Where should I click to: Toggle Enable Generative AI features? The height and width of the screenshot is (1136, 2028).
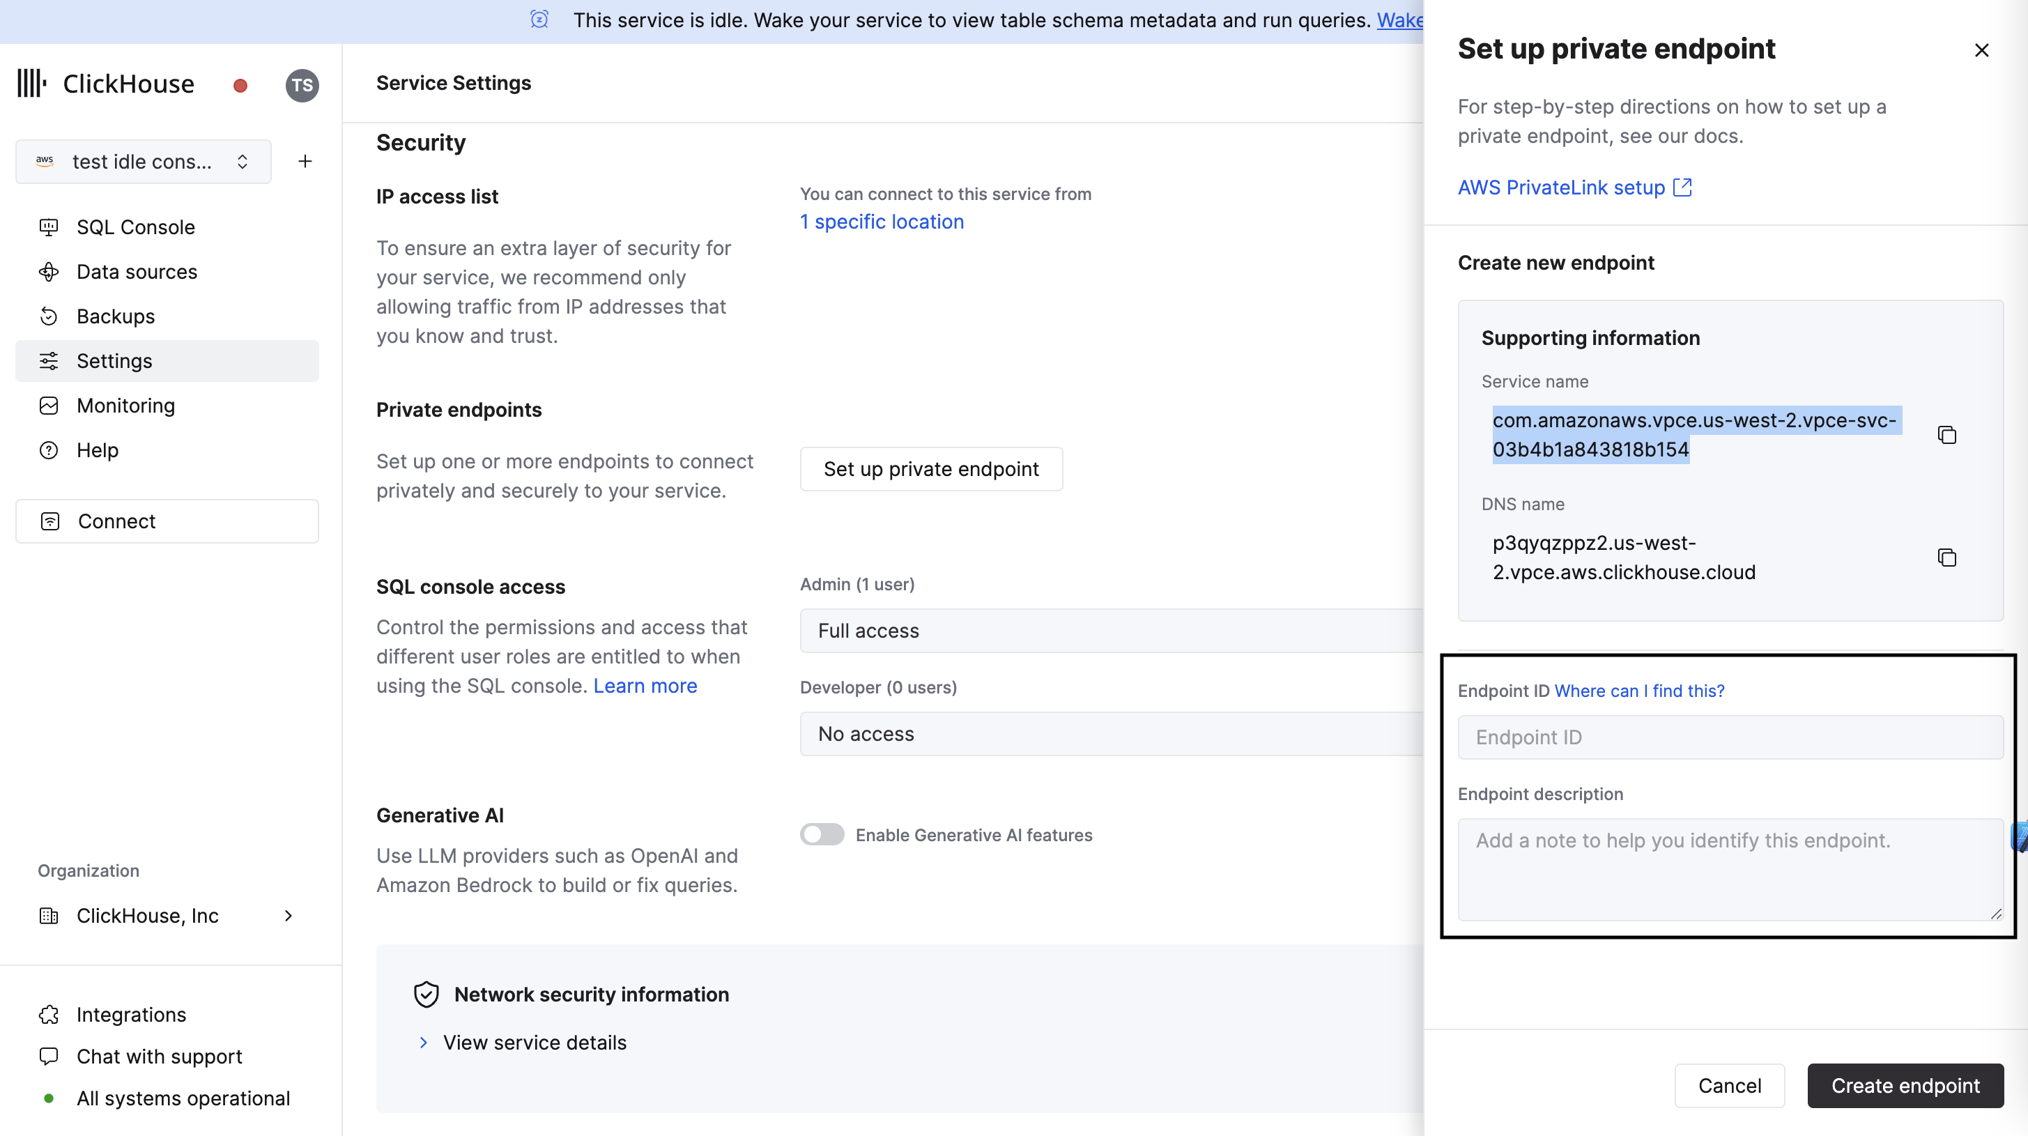(x=820, y=834)
